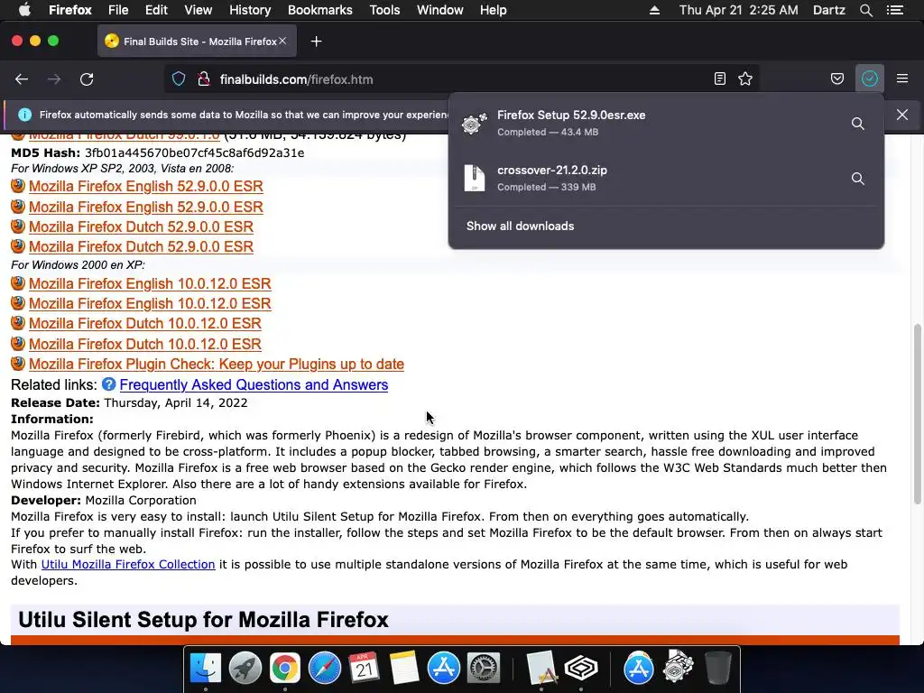Click the date and time in menu bar

739,10
